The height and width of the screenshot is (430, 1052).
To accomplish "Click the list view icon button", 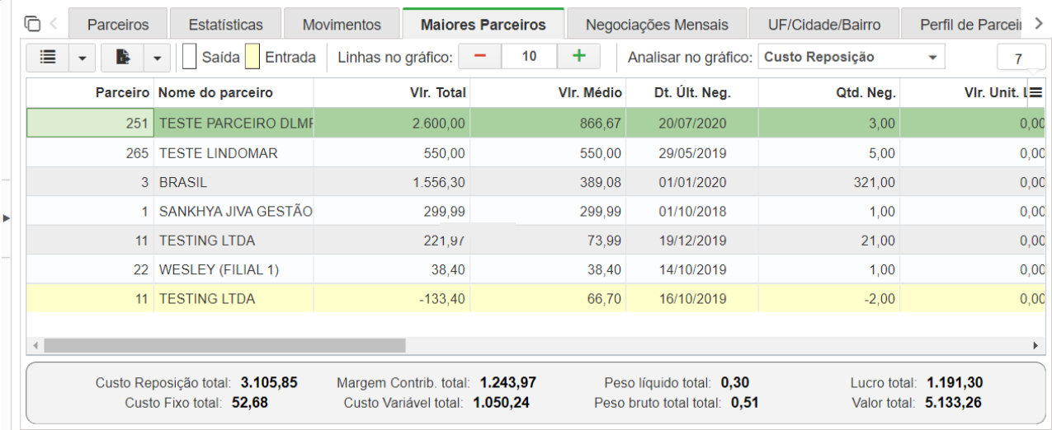I will click(x=49, y=58).
